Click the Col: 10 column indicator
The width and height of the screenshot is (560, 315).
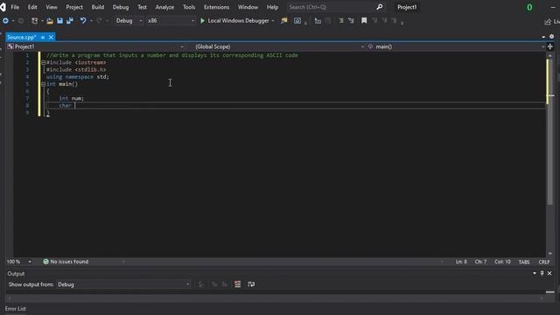502,262
